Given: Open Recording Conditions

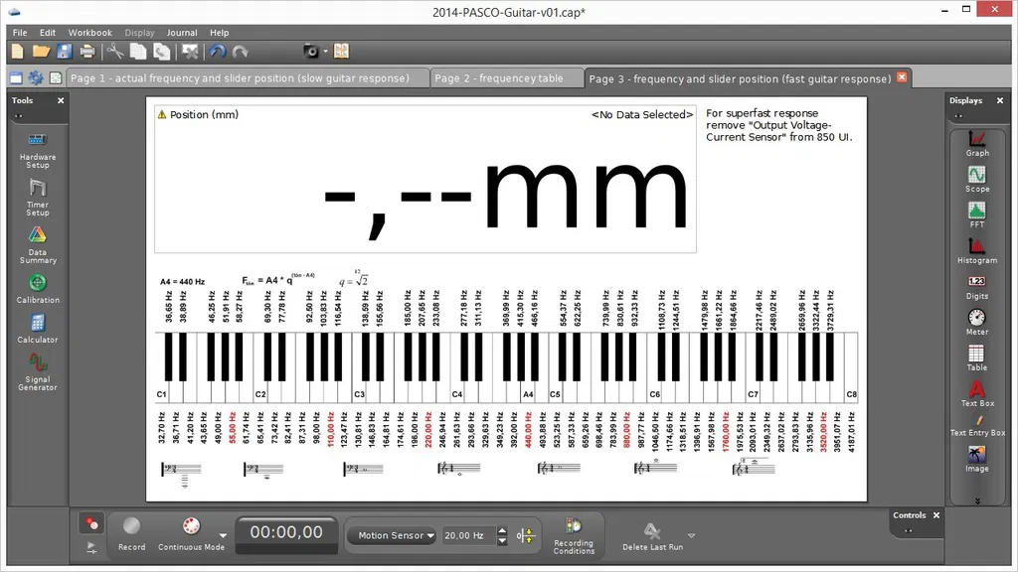Looking at the screenshot, I should 574,535.
